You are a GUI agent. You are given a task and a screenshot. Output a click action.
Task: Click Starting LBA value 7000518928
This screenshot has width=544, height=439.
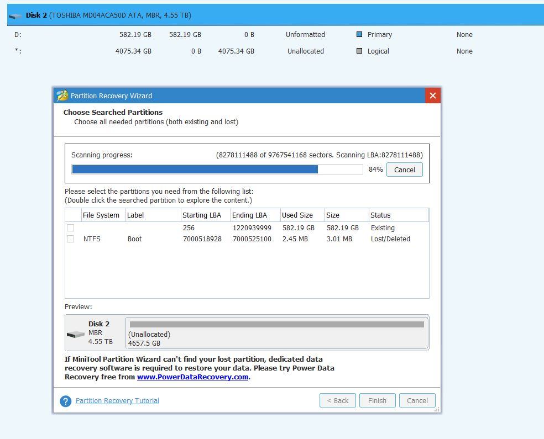click(202, 239)
